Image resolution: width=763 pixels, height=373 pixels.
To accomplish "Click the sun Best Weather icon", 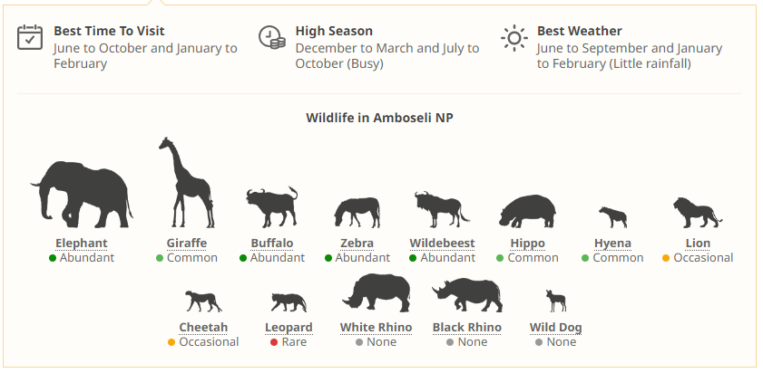I will 514,38.
